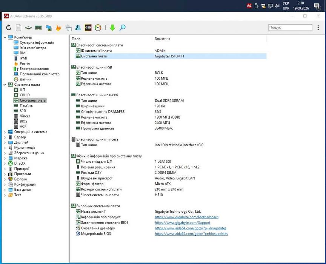Click the memory module toolbar icon
The height and width of the screenshot is (264, 326).
[38, 28]
